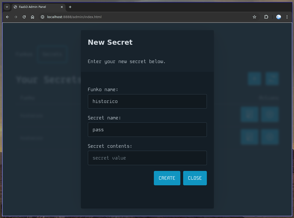Screen dimensions: 294x218
Task: Expand the tab search dropdown arrow
Action: coord(7,7)
